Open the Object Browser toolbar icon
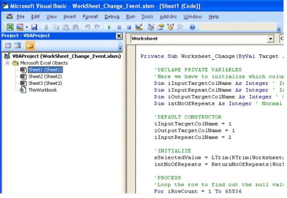 coord(170,27)
